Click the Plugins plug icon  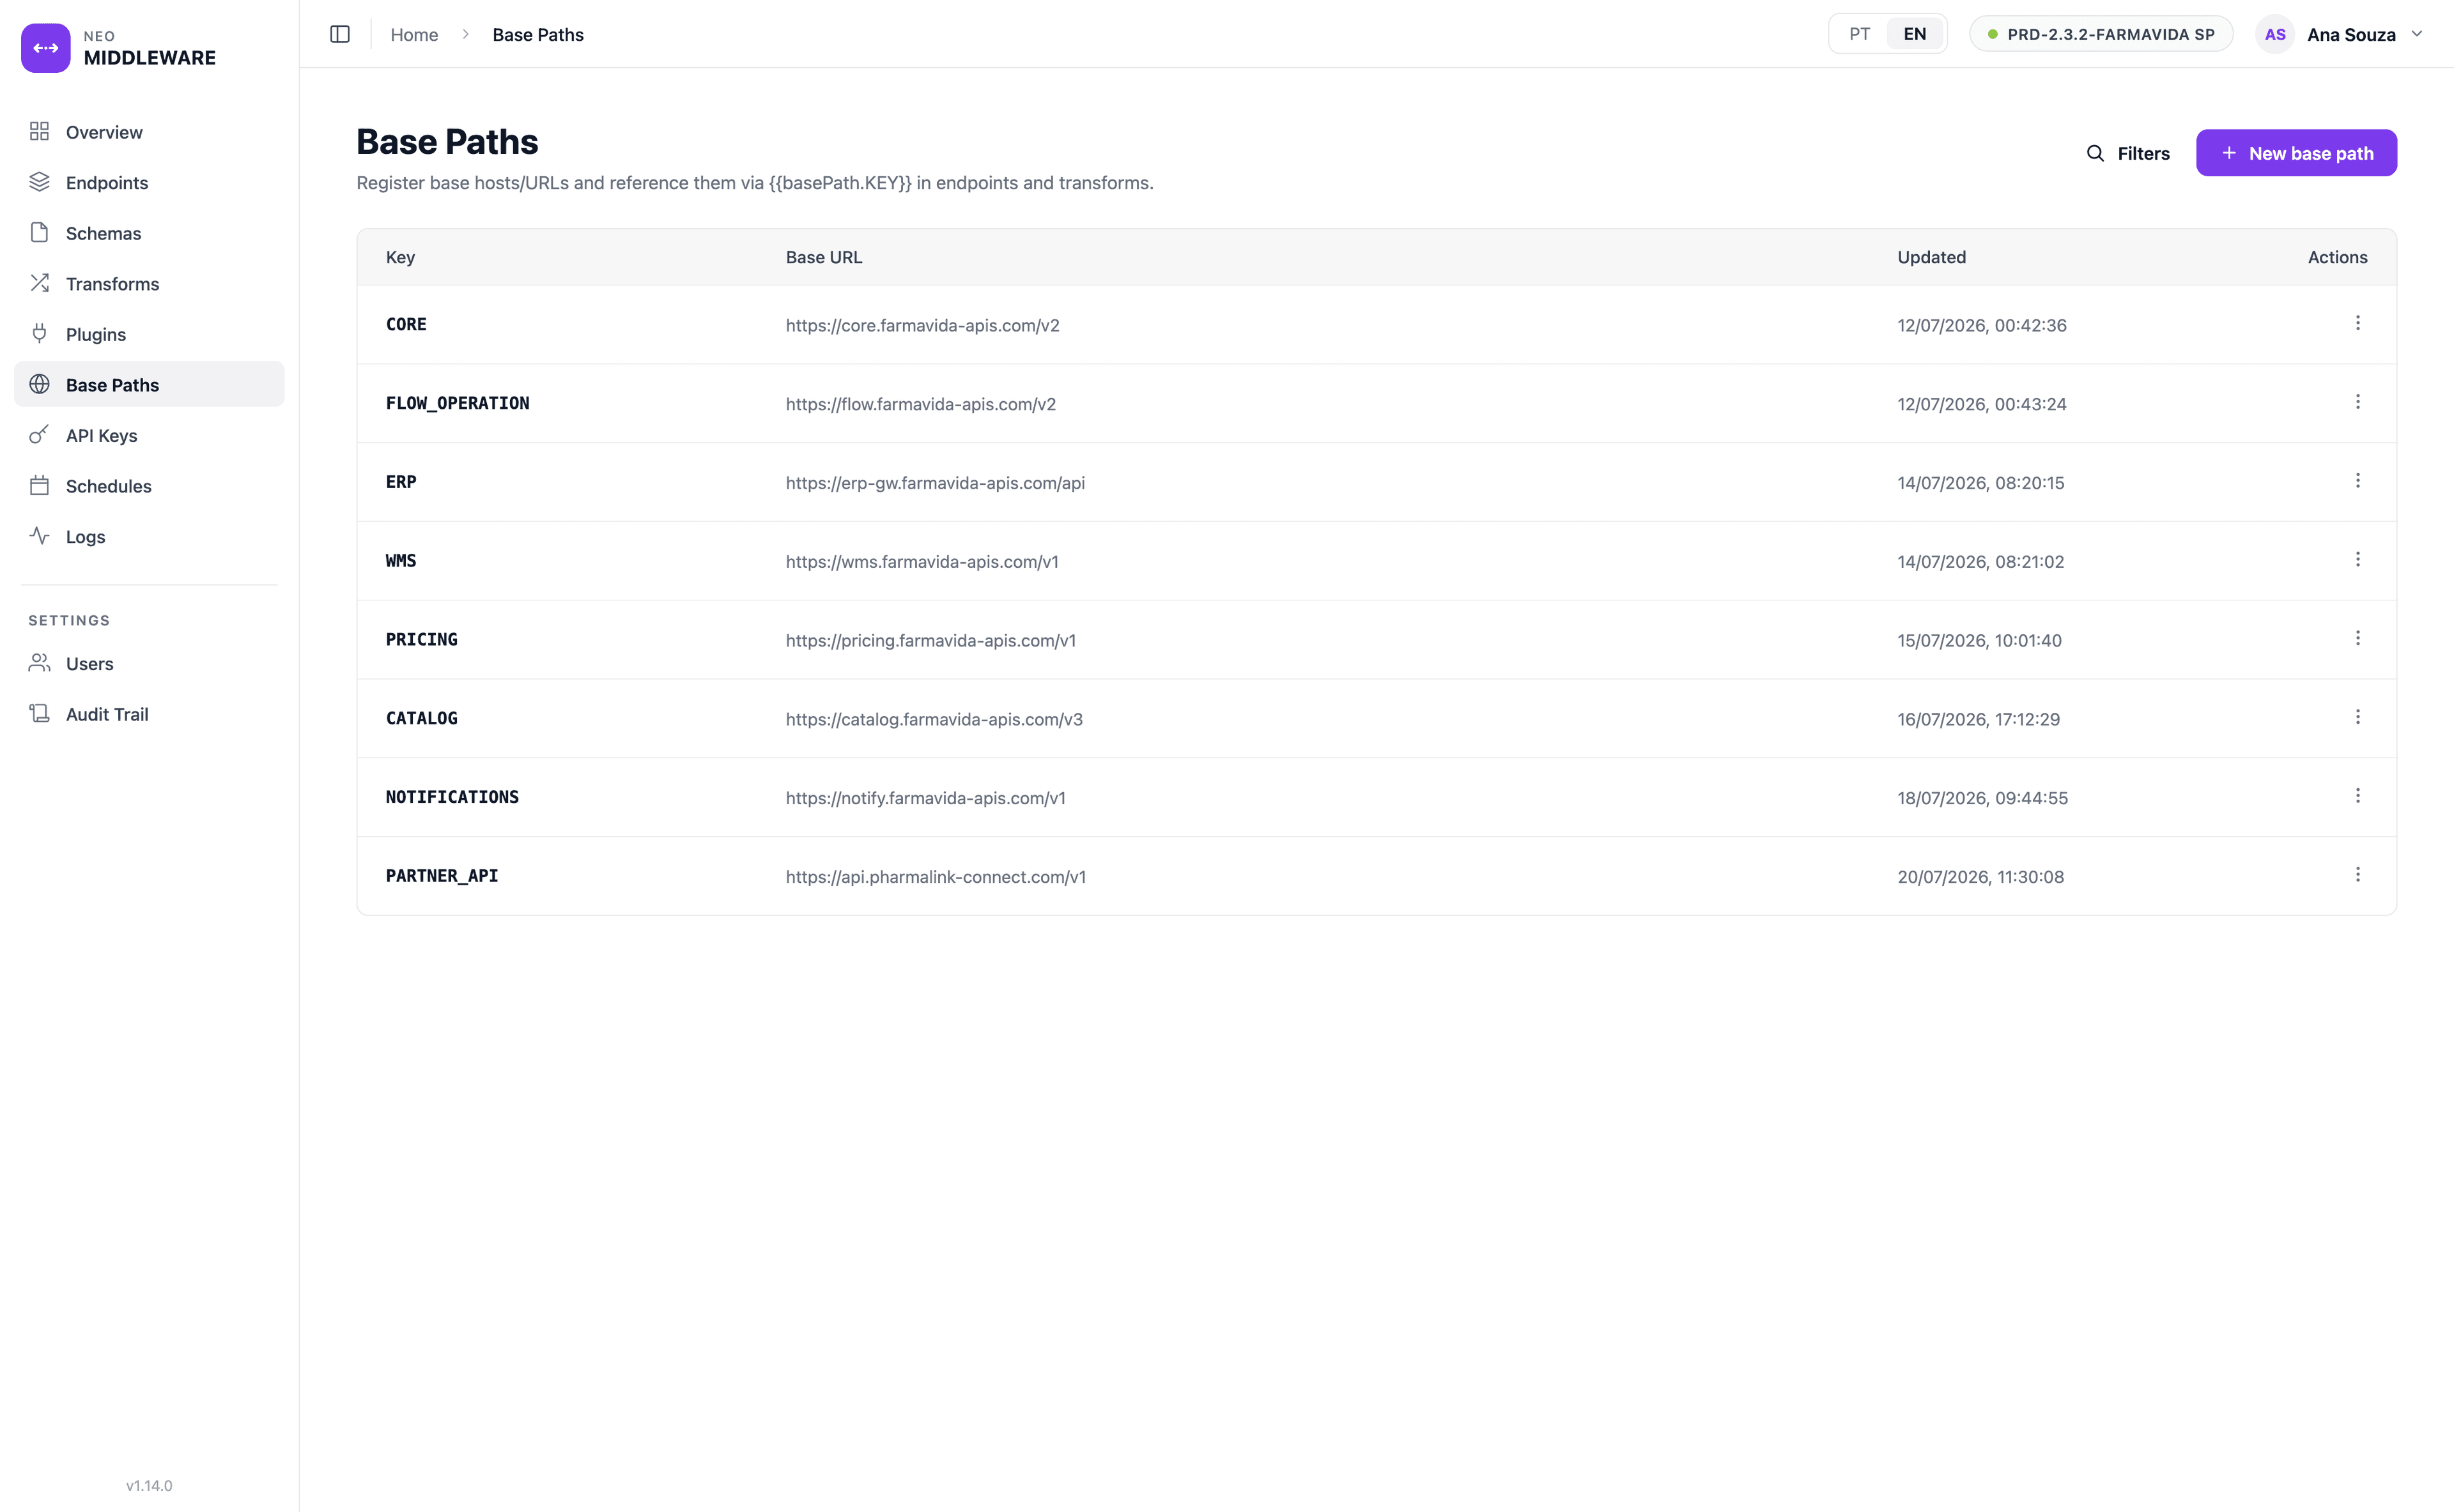click(x=39, y=334)
